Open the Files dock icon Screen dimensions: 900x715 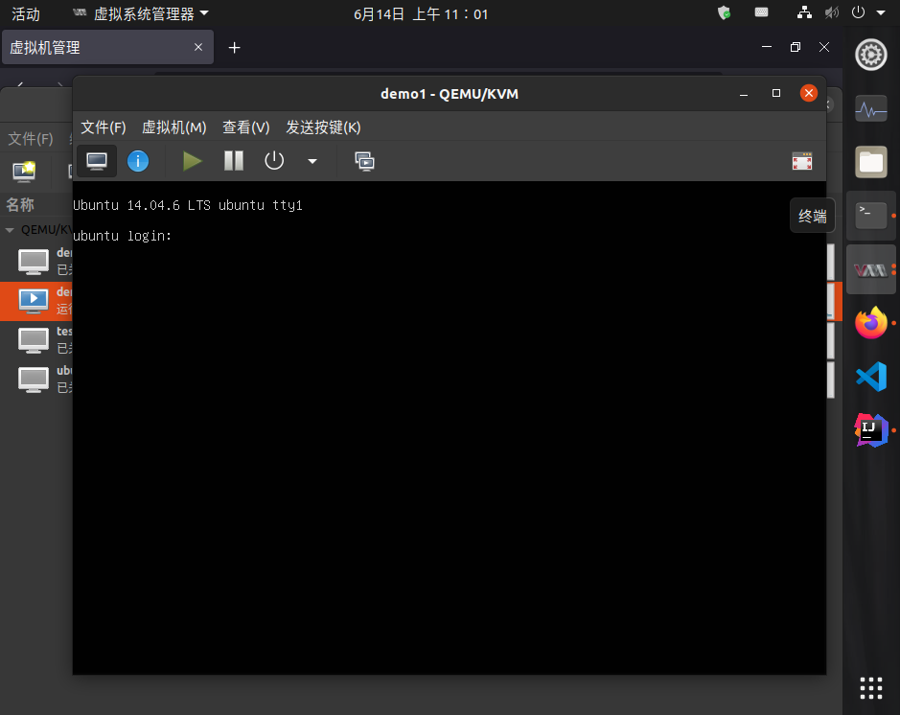click(870, 162)
